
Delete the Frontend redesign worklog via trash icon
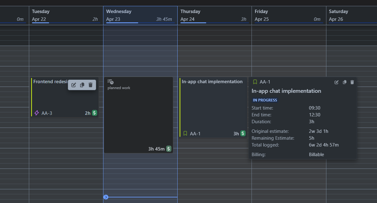(90, 85)
